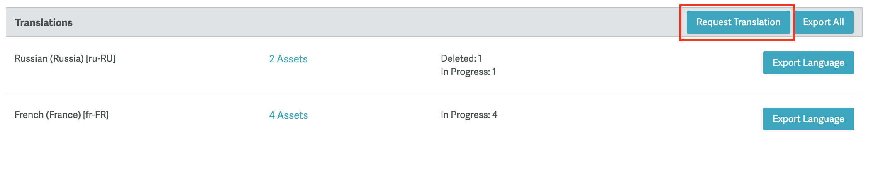Export the Russian language translations

coord(808,63)
